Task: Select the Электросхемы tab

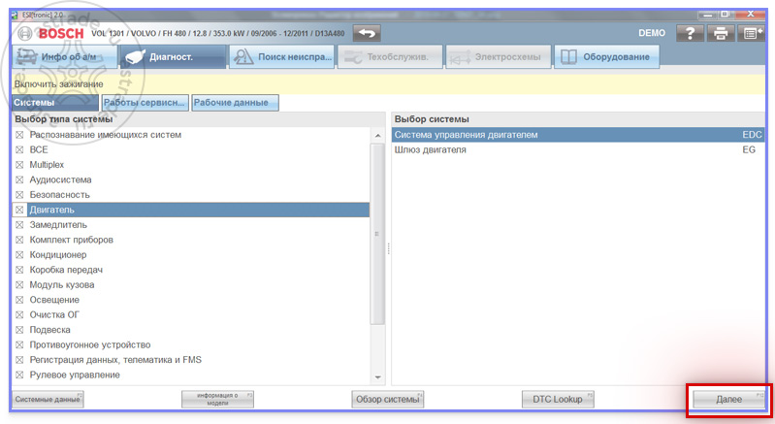Action: 499,57
